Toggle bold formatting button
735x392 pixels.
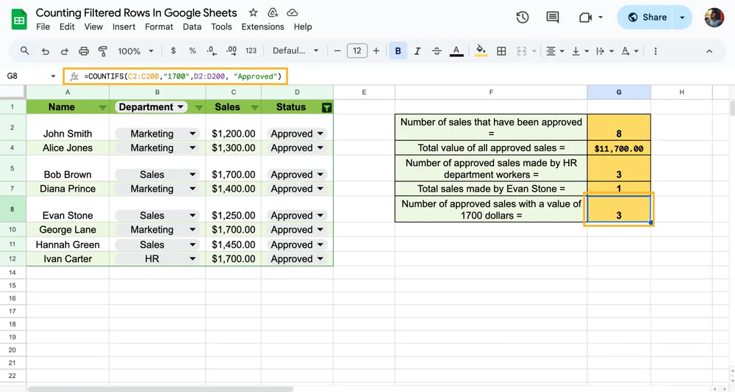(x=398, y=51)
